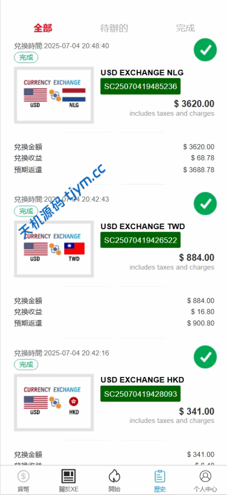Open the USD to NLG exchange thumbnail
The height and width of the screenshot is (495, 227).
click(54, 95)
